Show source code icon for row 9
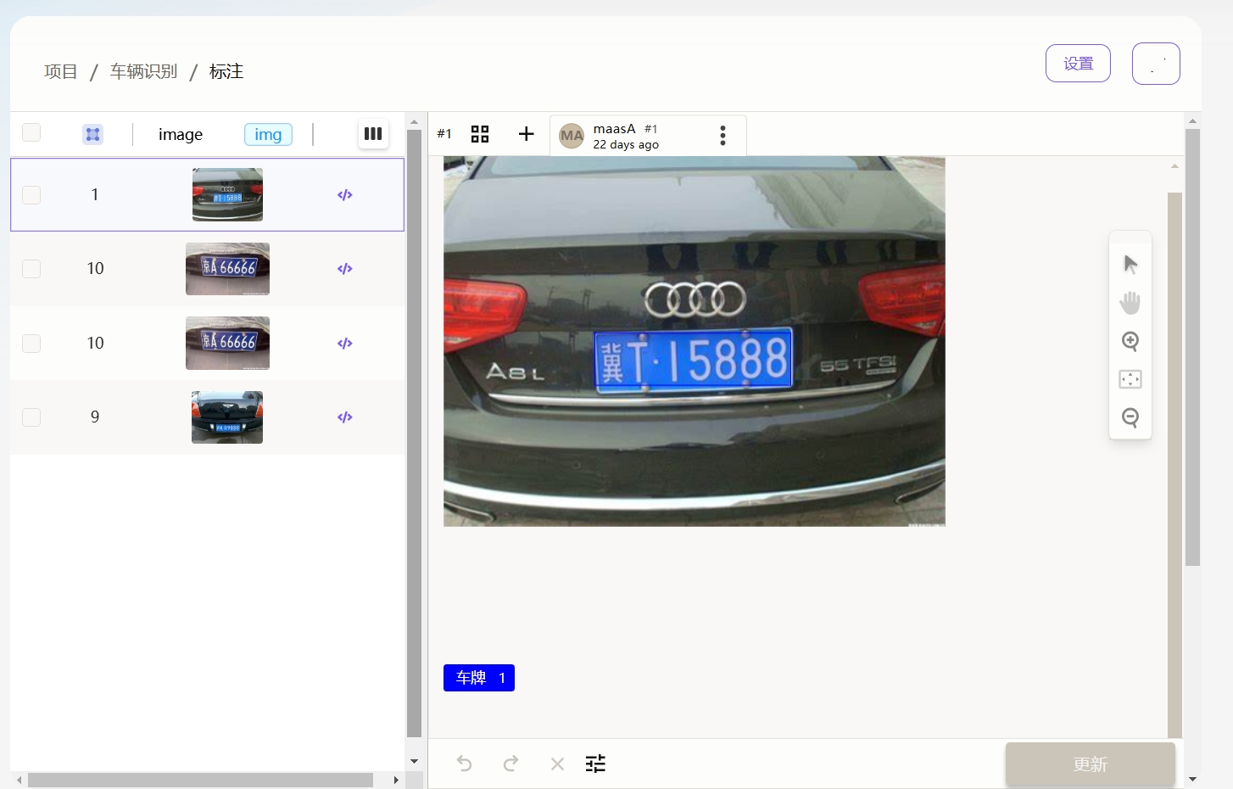1233x789 pixels. coord(345,417)
